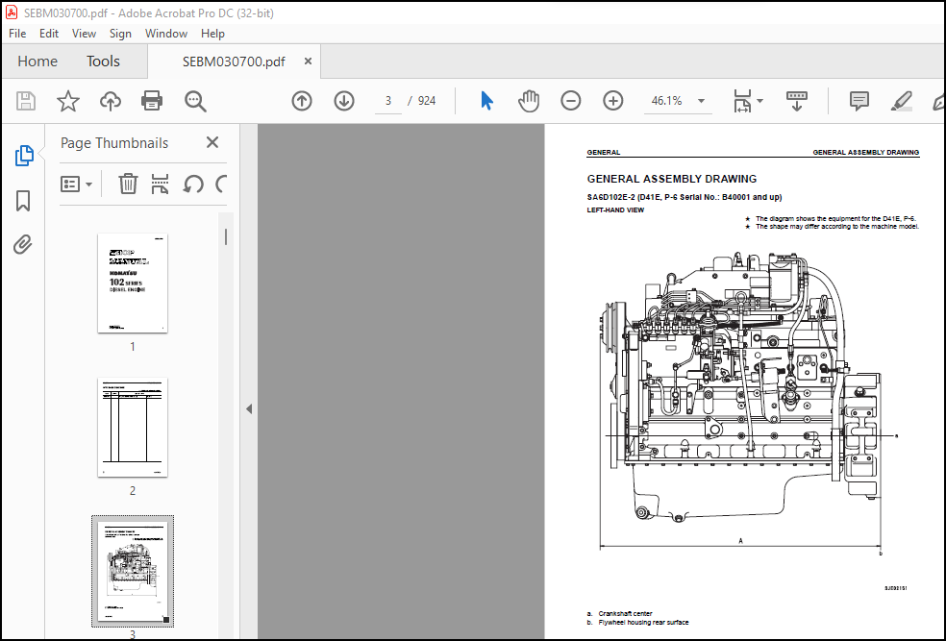The width and height of the screenshot is (946, 641).
Task: Go to the next page
Action: pos(344,101)
